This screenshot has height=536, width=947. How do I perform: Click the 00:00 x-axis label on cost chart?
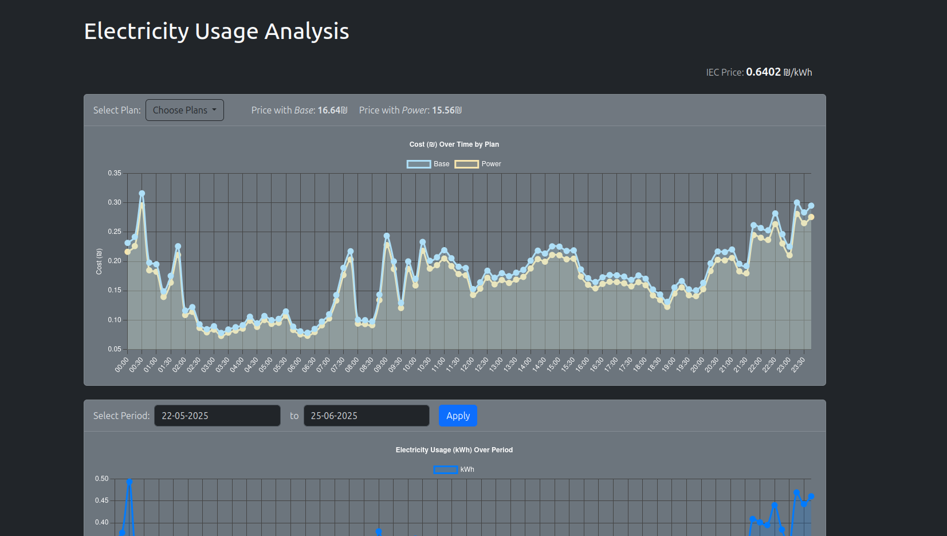[x=122, y=365]
